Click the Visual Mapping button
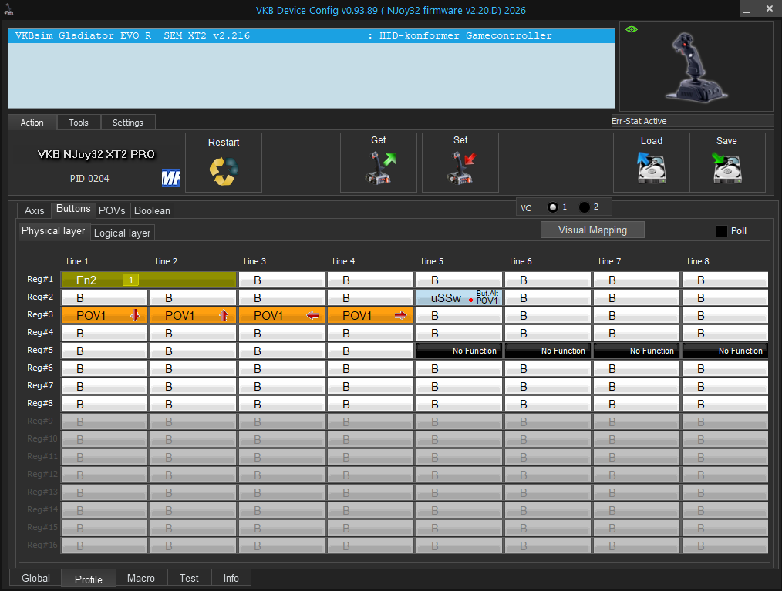The width and height of the screenshot is (782, 591). point(592,230)
